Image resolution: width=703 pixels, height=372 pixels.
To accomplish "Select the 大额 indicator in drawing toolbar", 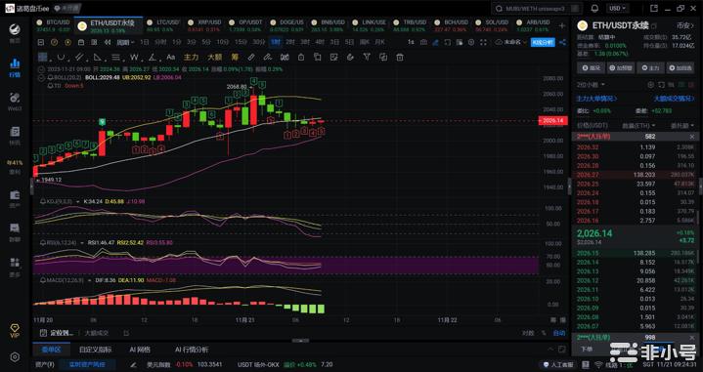I will pyautogui.click(x=215, y=58).
